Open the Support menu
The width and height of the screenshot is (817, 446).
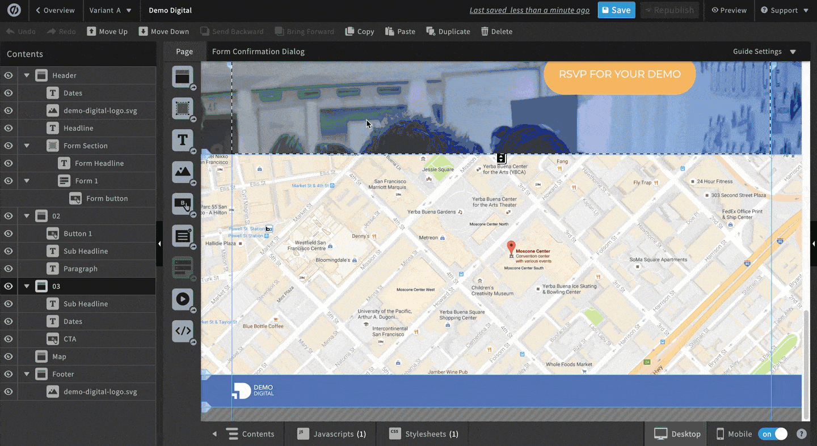click(785, 10)
